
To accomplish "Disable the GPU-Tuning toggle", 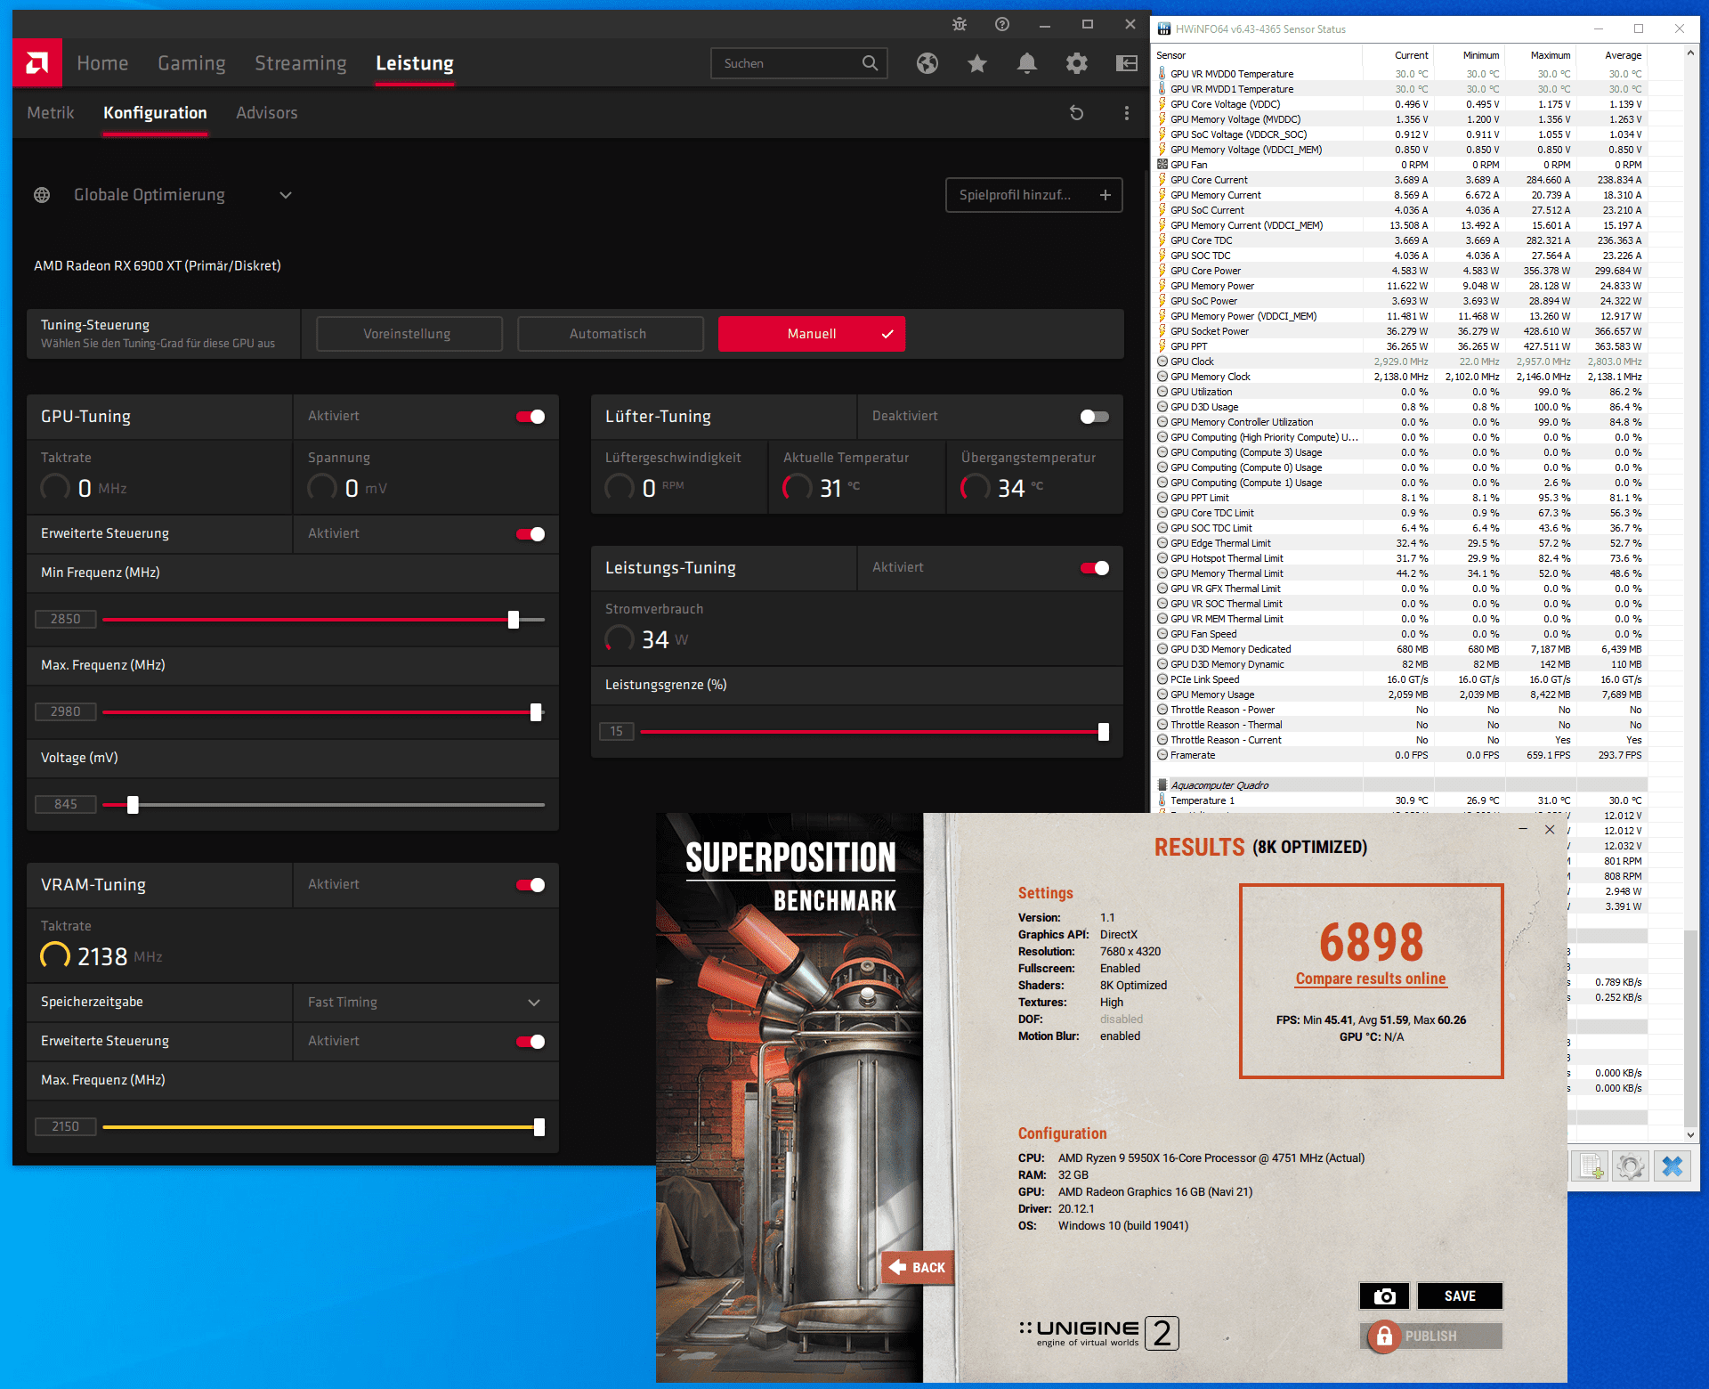I will pyautogui.click(x=531, y=417).
